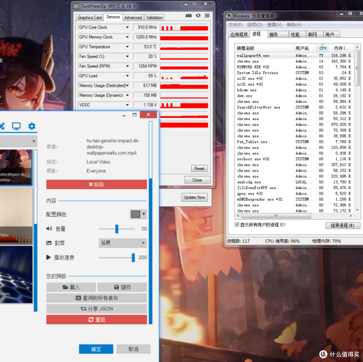Expand the VDDC sensor dropdown
The height and width of the screenshot is (362, 363).
click(x=127, y=105)
